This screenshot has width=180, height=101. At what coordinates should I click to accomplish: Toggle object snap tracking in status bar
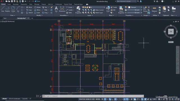point(125,99)
